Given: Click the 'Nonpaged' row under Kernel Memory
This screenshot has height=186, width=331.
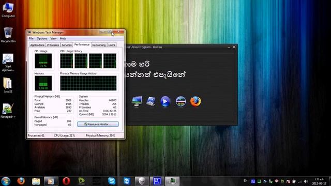Looking at the screenshot, I should (x=53, y=125).
